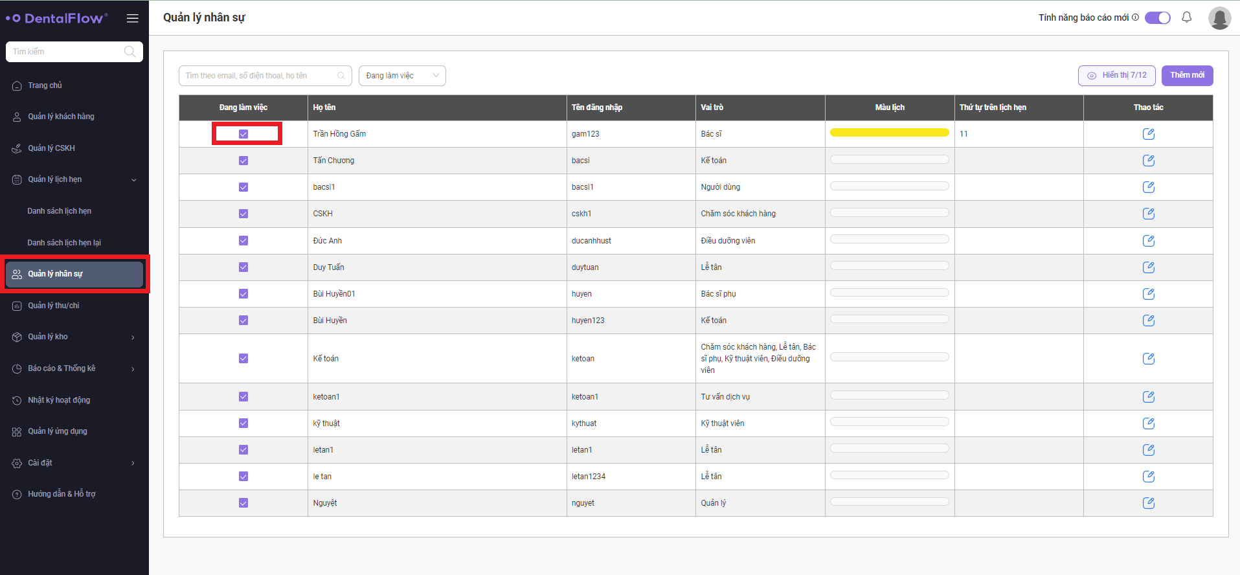Edit staff Đức Anh

pos(1148,241)
